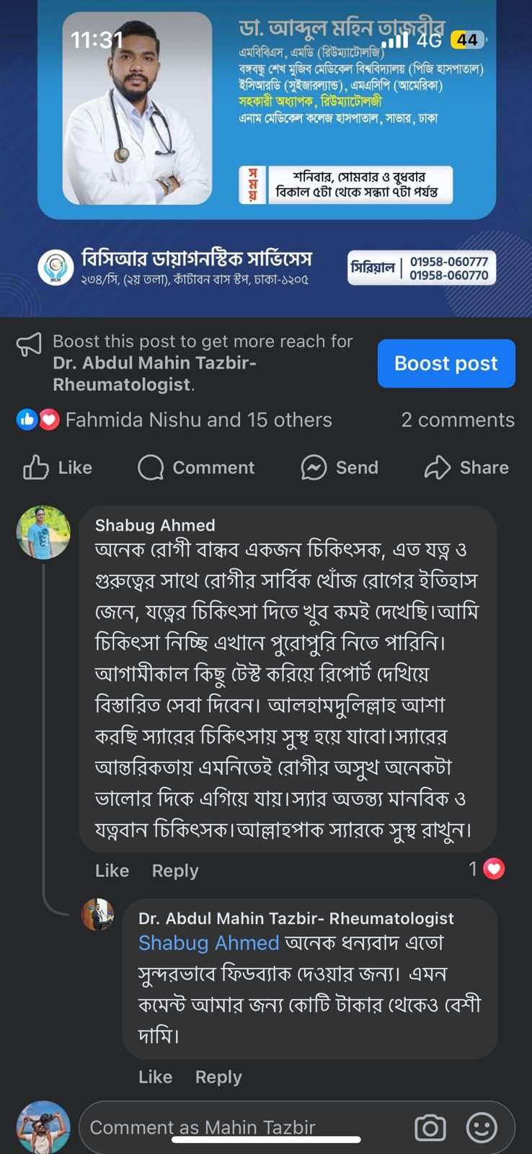The width and height of the screenshot is (532, 1154).
Task: Open the doctor's photo in the banner
Action: pos(137,108)
